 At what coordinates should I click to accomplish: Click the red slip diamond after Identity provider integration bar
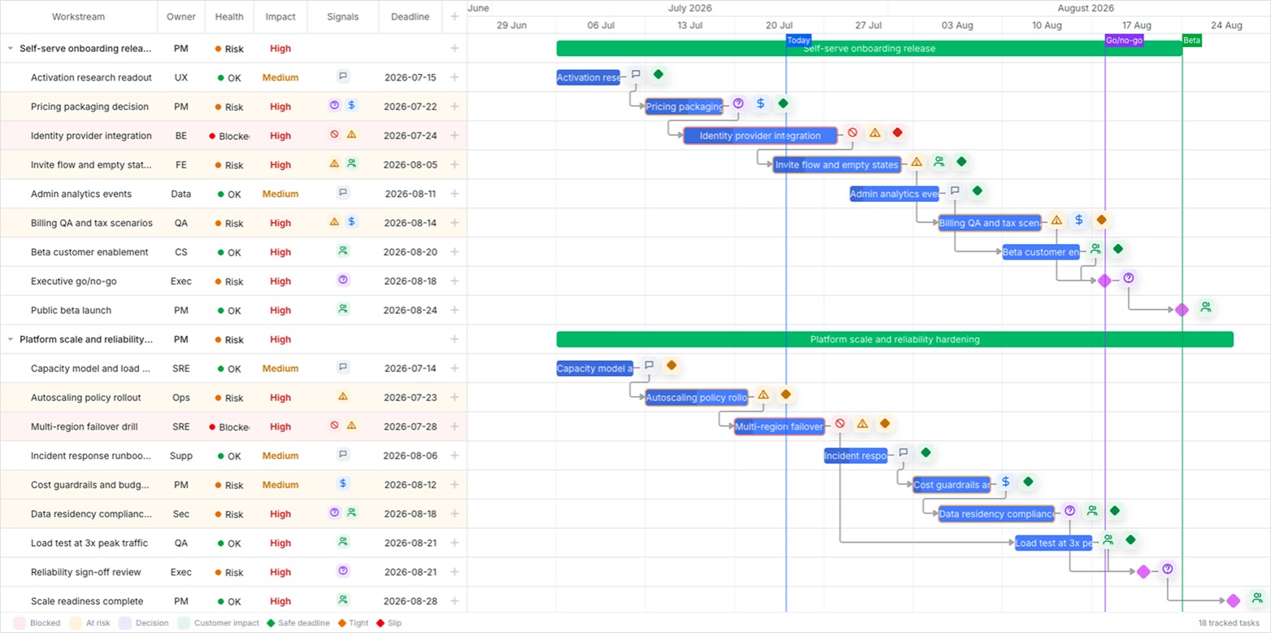point(897,132)
